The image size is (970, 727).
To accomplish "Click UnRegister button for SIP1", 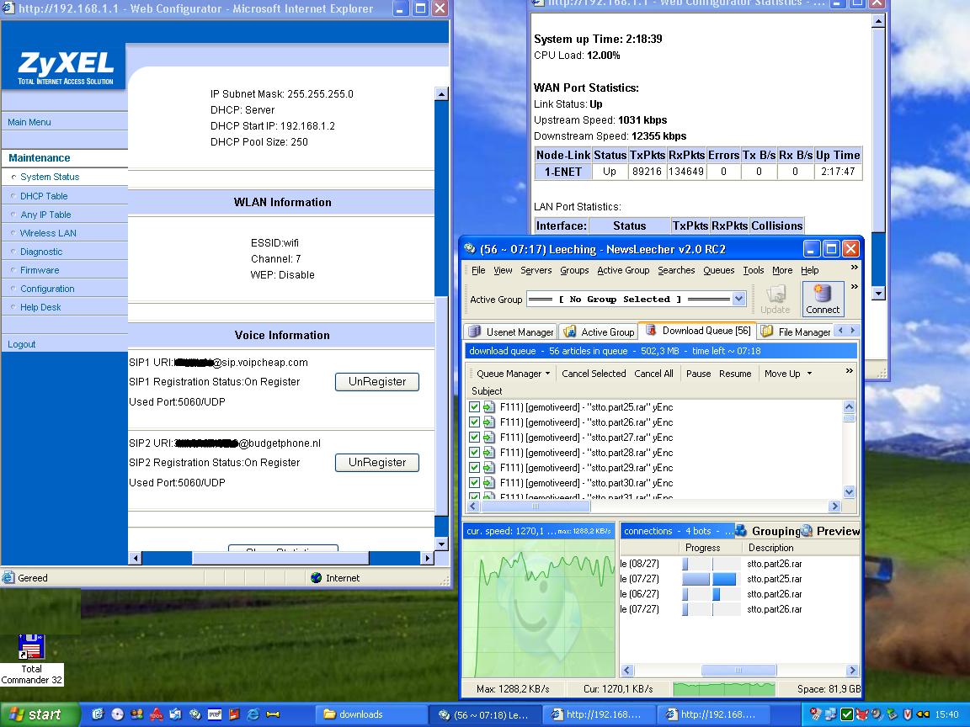I will [x=376, y=381].
